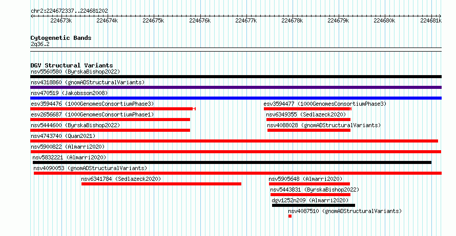Click the 224678k ruler tick label
The width and height of the screenshot is (456, 236).
pyautogui.click(x=292, y=20)
